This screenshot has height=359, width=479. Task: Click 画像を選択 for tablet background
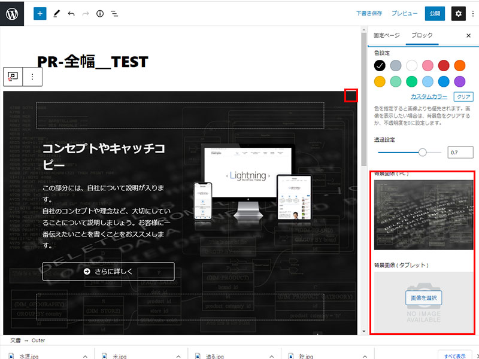coord(423,298)
